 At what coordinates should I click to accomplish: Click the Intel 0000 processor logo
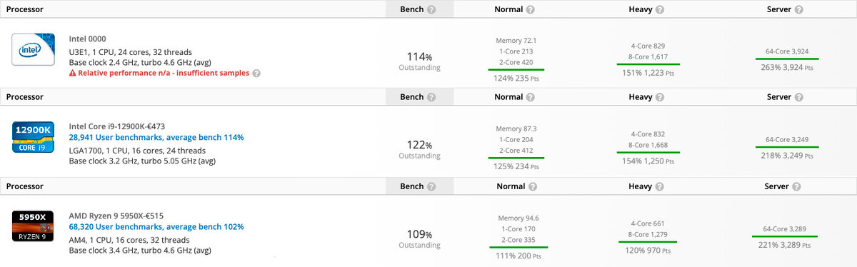34,49
